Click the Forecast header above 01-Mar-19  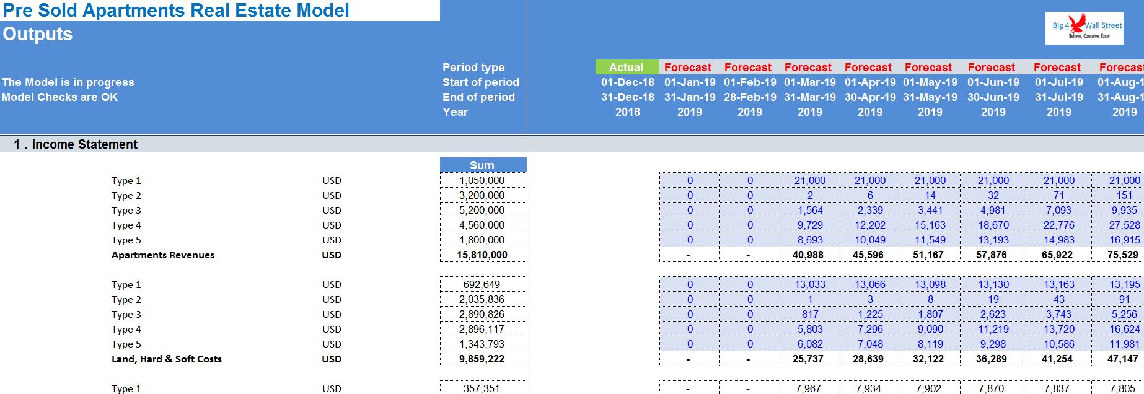click(x=808, y=67)
